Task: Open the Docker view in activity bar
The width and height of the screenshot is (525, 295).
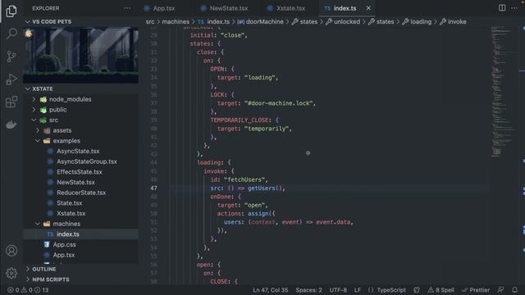Action: (11, 125)
